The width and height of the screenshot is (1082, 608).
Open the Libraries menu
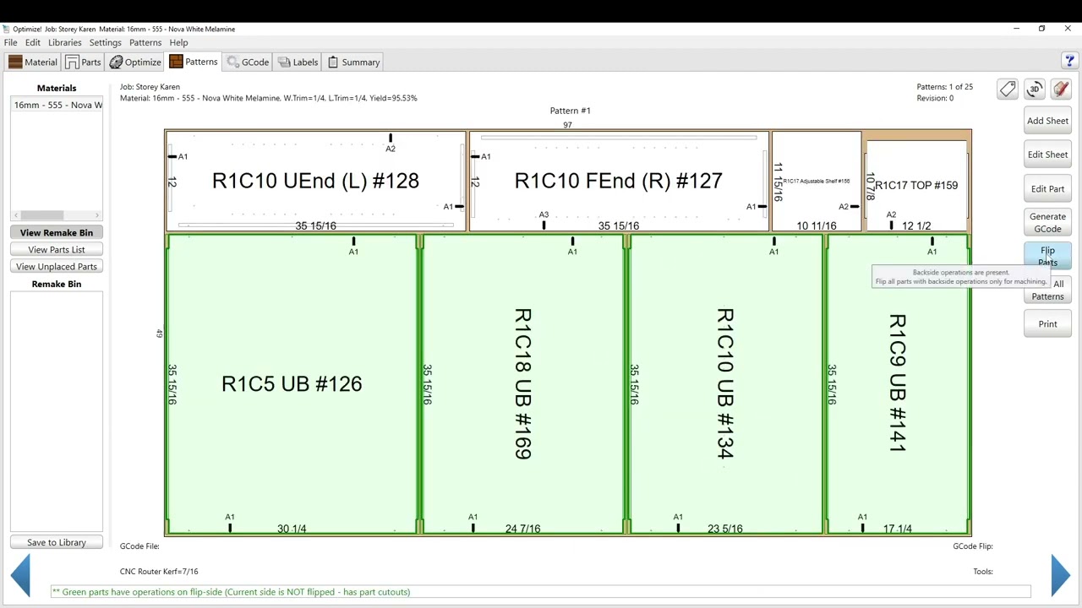coord(64,42)
